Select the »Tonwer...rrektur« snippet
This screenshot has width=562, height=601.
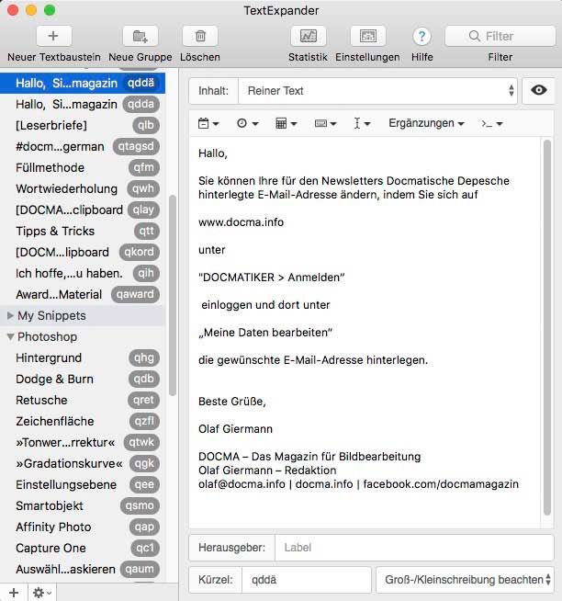83,442
